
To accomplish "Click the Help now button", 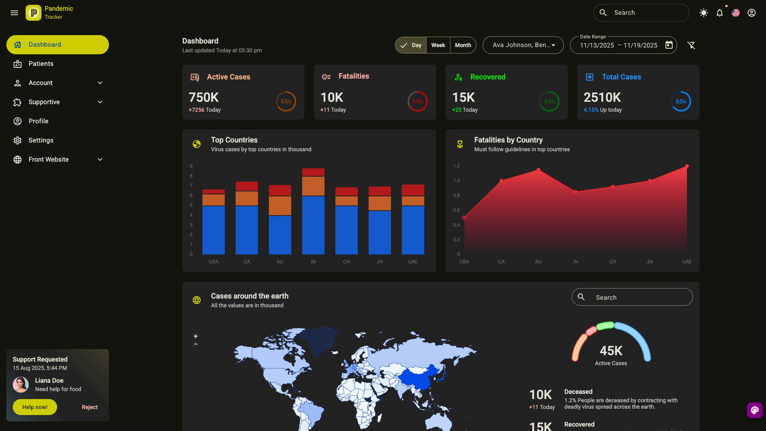I will click(34, 407).
